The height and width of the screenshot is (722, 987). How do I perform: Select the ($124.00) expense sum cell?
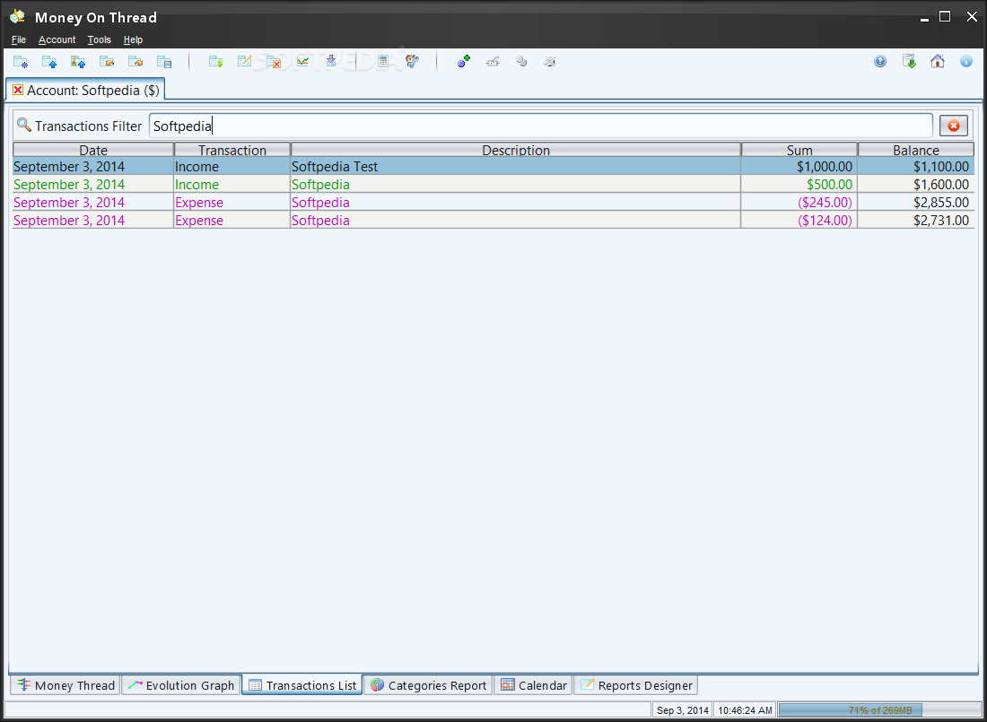[x=799, y=221]
